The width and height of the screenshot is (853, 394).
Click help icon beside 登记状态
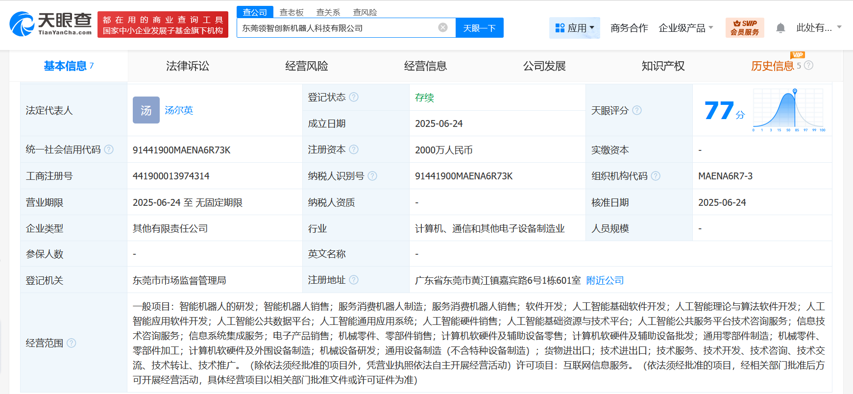pyautogui.click(x=354, y=97)
